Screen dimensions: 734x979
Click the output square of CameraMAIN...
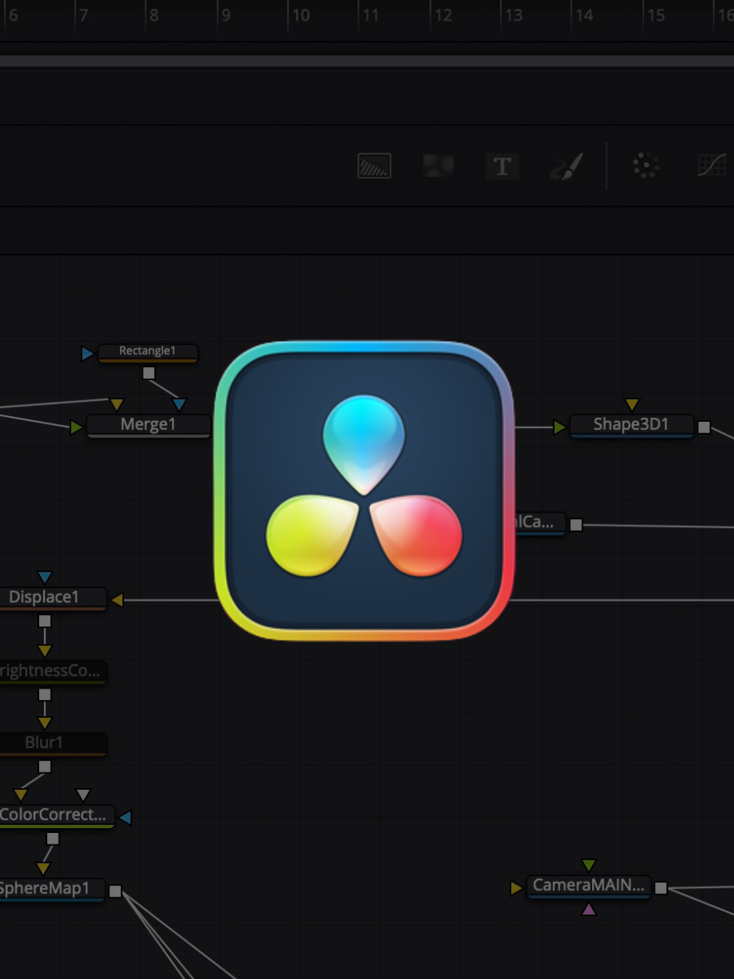661,888
